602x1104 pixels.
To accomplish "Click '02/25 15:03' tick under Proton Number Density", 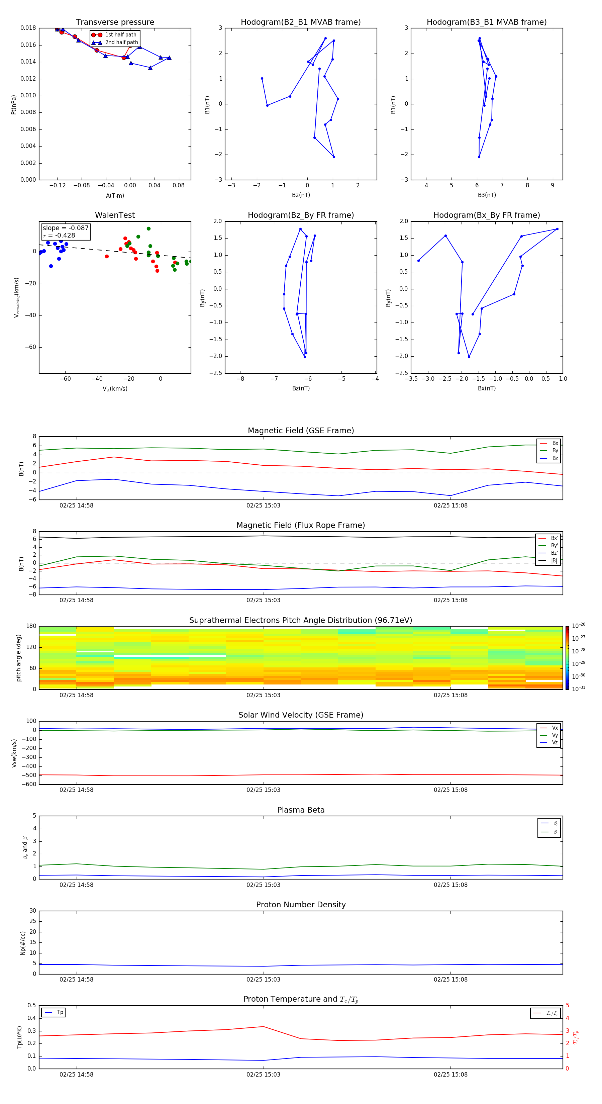I will tap(263, 980).
